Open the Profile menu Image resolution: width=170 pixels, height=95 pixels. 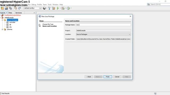[40, 4]
